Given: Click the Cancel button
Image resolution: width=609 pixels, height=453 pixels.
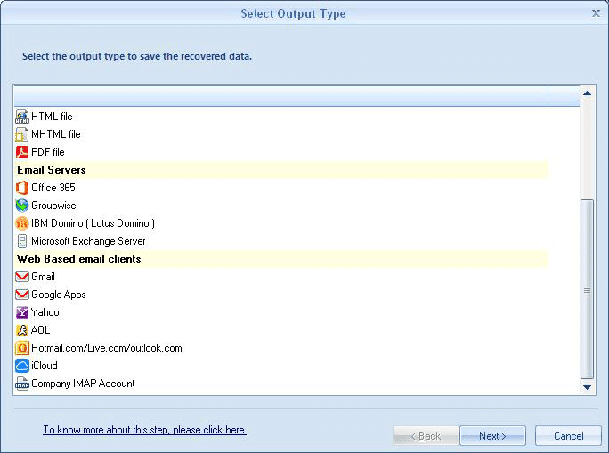Looking at the screenshot, I should click(568, 436).
